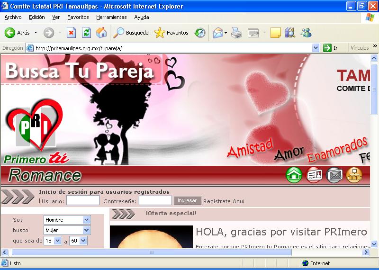Click the green Ir go button
This screenshot has width=379, height=270.
pyautogui.click(x=330, y=48)
